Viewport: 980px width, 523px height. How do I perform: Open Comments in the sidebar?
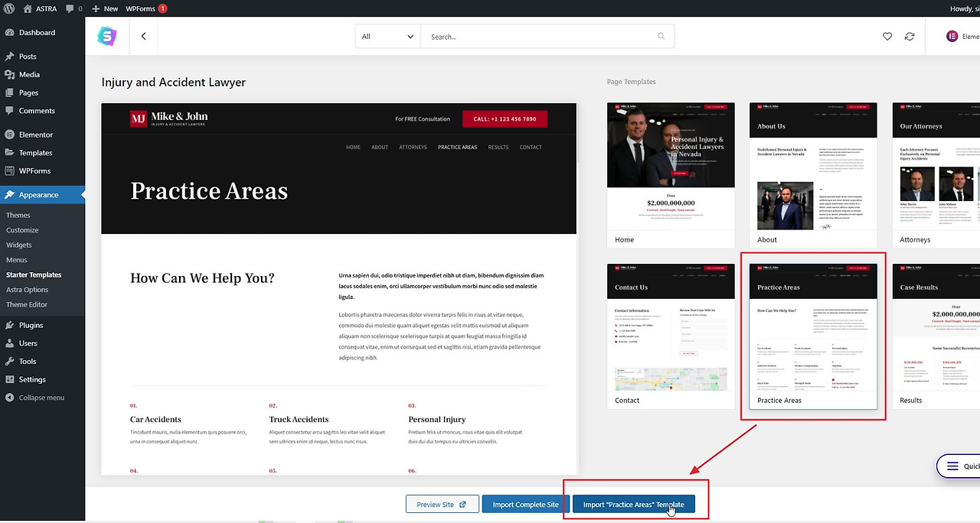(x=42, y=111)
